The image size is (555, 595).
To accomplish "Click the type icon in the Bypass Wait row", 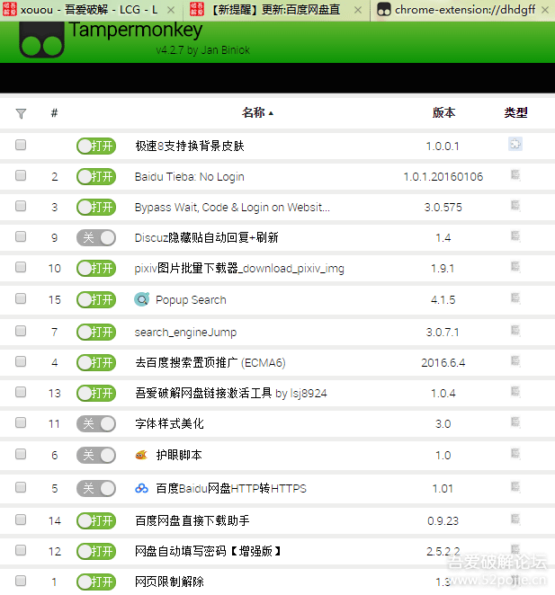I will click(515, 206).
